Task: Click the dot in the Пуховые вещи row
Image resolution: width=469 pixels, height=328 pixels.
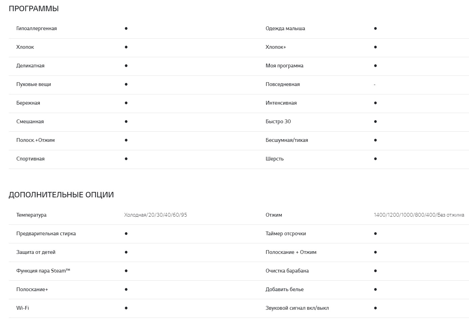Action: click(126, 84)
